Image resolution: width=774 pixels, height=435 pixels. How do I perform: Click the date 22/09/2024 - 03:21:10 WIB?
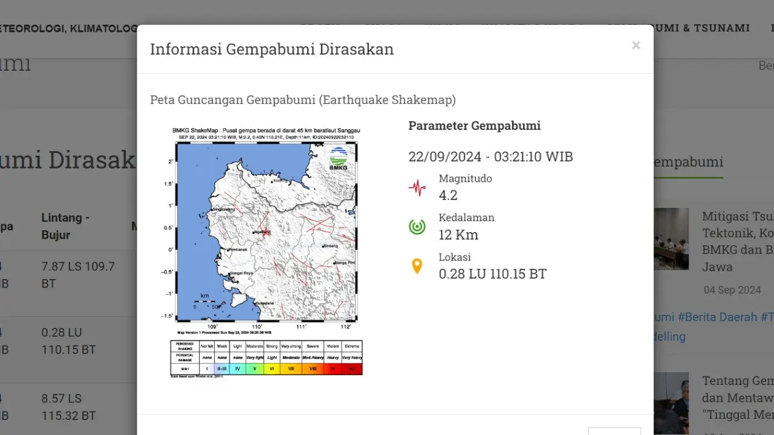[491, 157]
